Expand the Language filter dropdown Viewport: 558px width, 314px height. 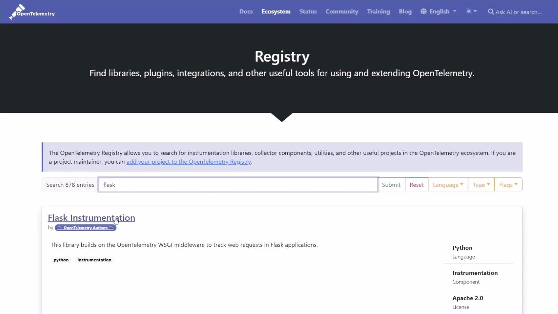448,185
